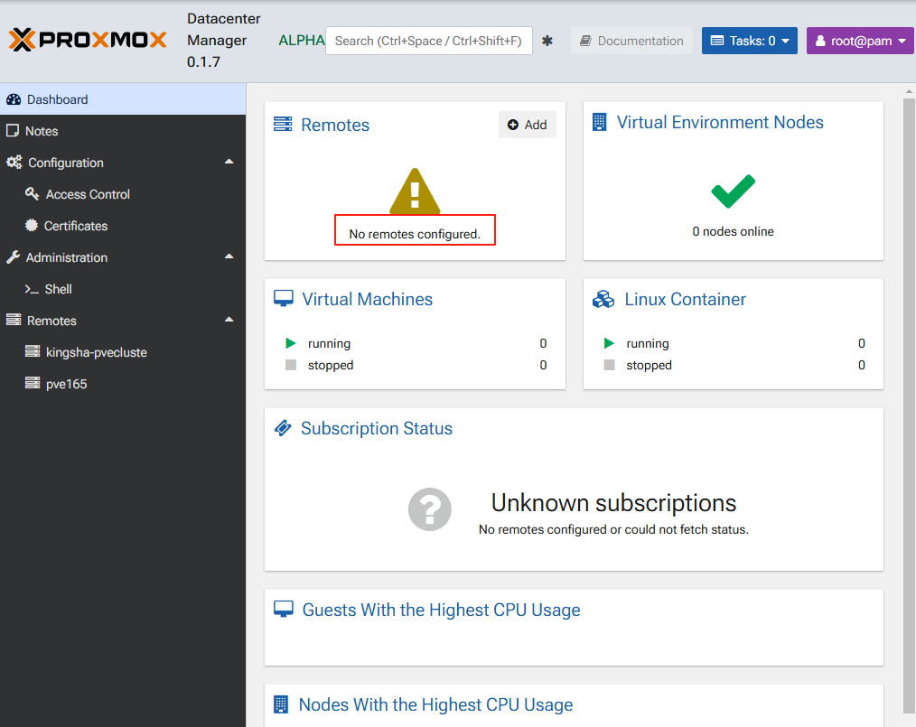Image resolution: width=916 pixels, height=727 pixels.
Task: Click the Administration wrench icon
Action: pyautogui.click(x=13, y=256)
